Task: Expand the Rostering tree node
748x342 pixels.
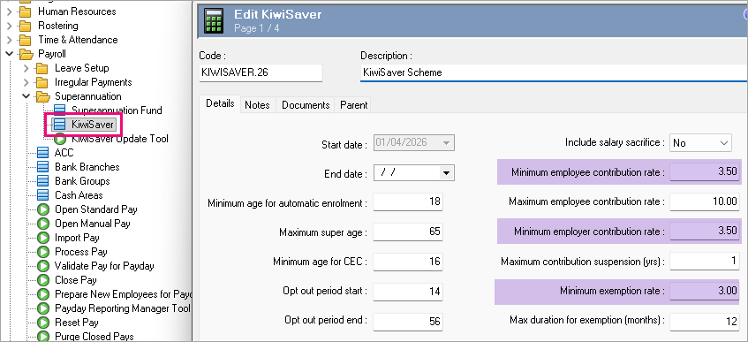Action: tap(9, 26)
